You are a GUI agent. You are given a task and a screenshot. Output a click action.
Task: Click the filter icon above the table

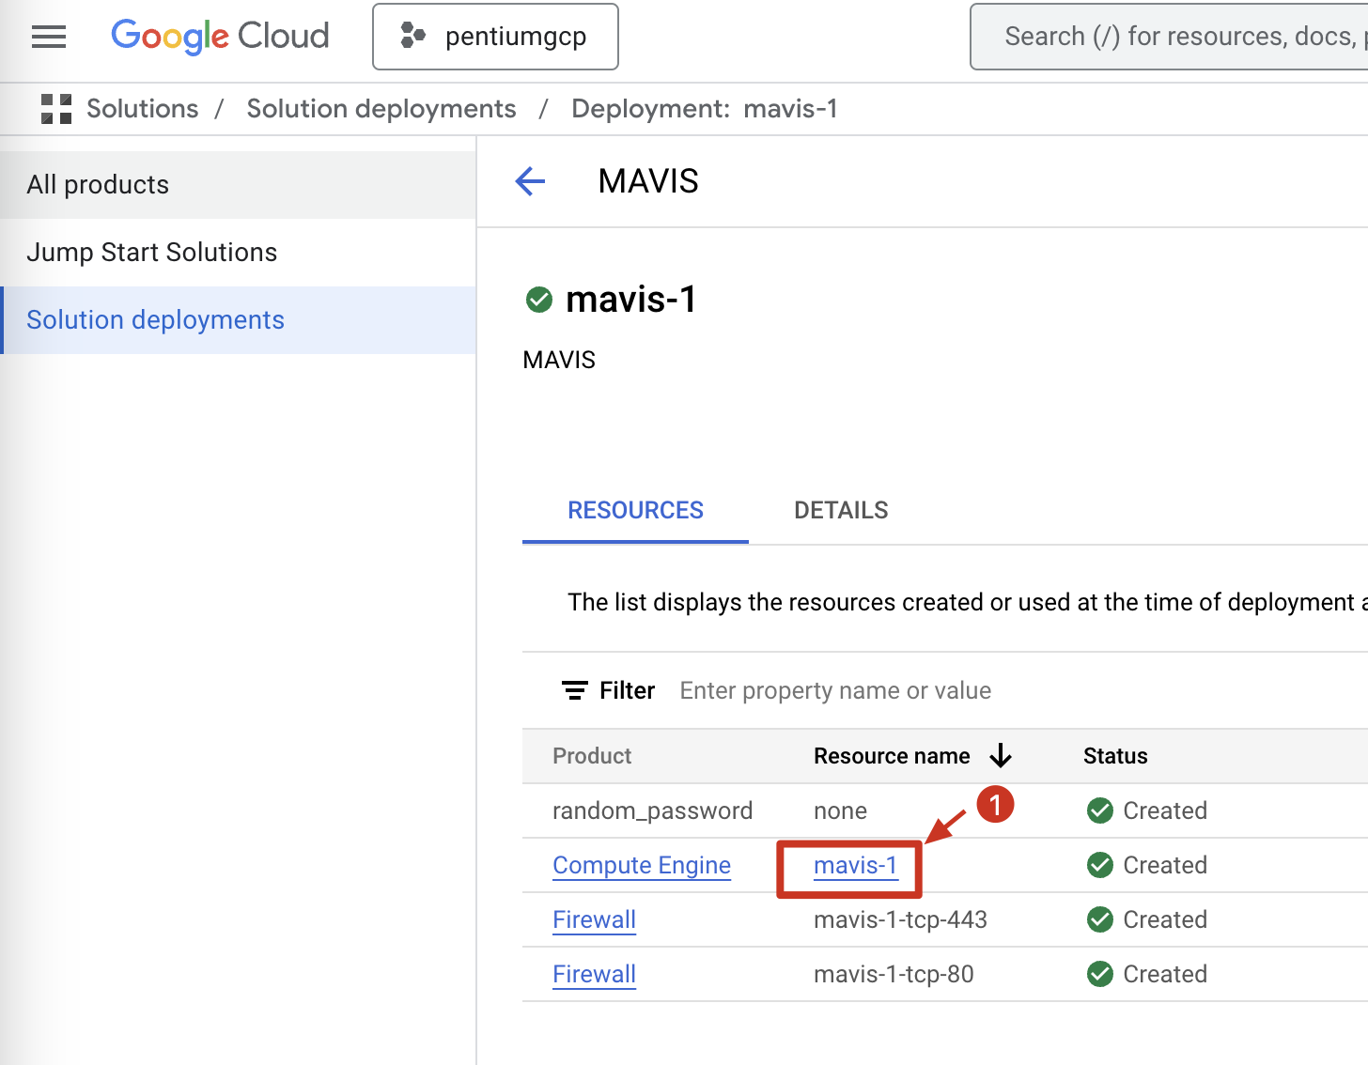(575, 691)
